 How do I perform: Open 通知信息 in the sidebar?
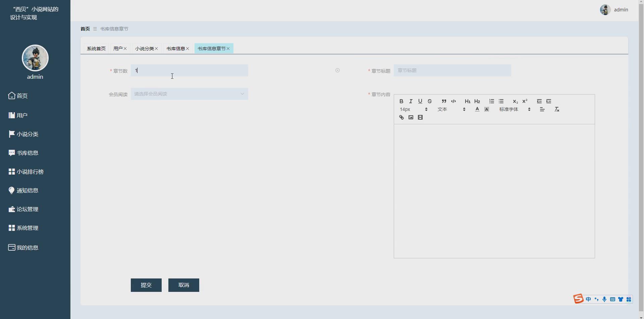coord(35,190)
